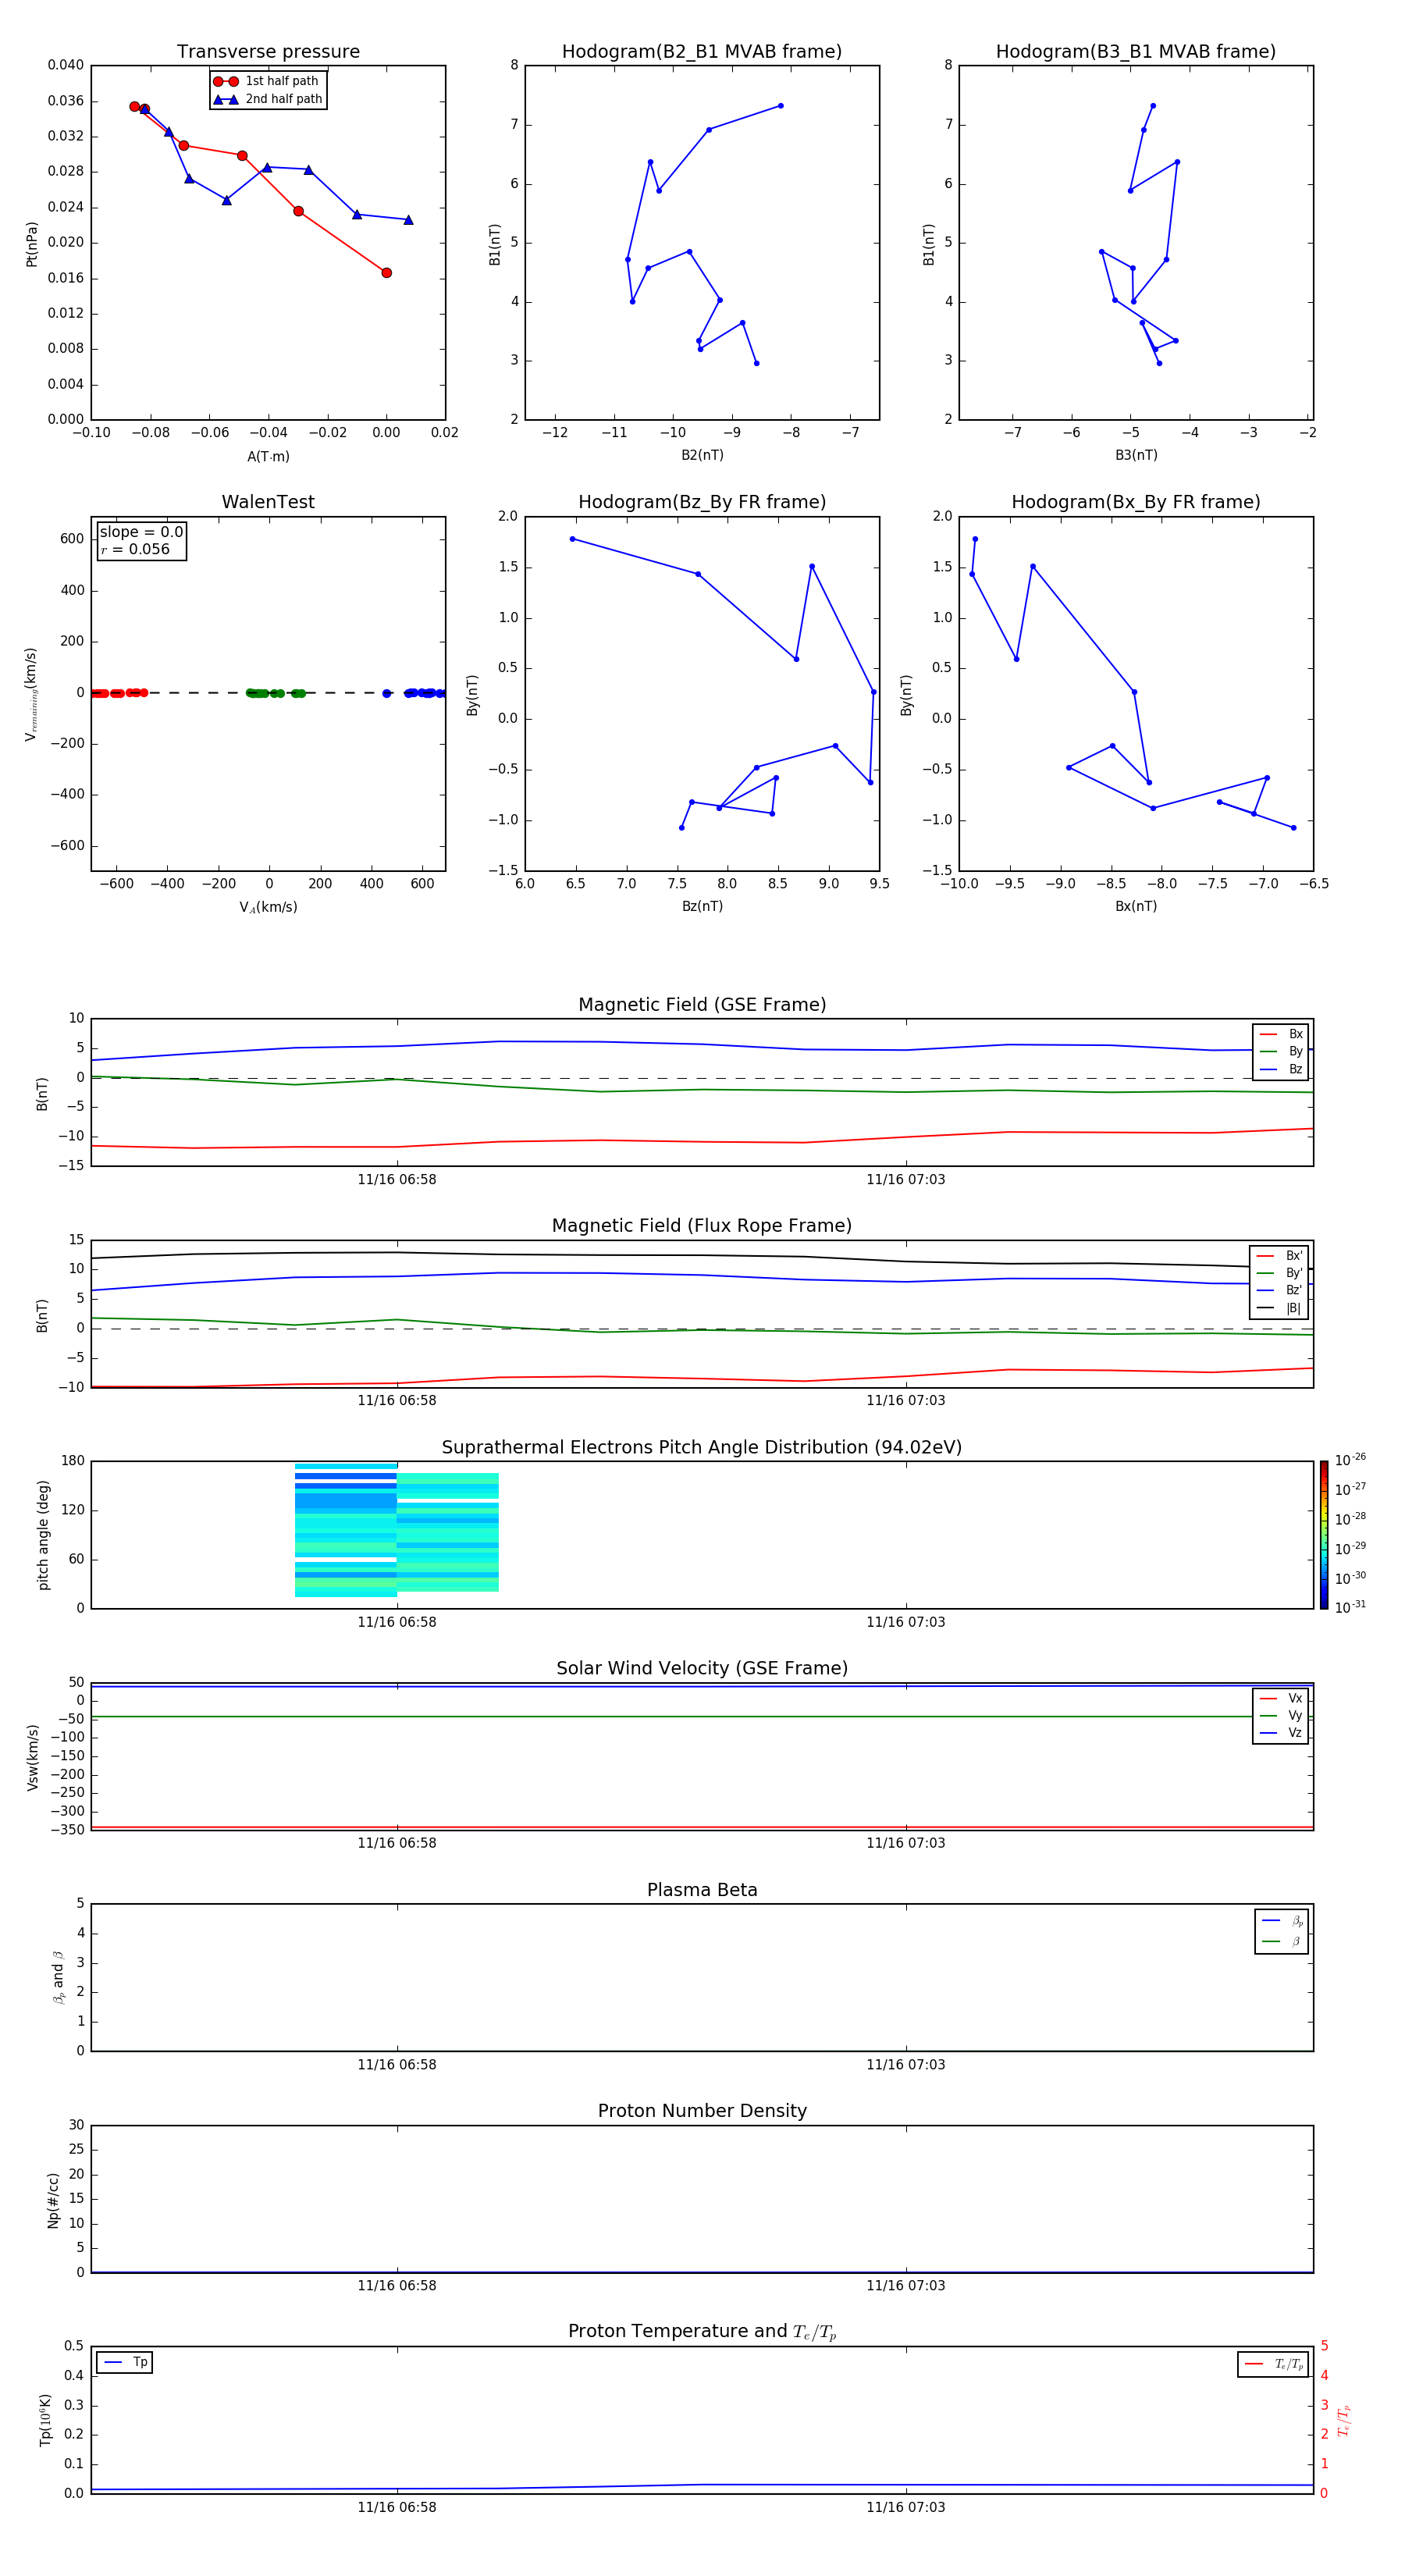
Task: Select the By' entry in flux rope legend
Action: (1279, 1273)
